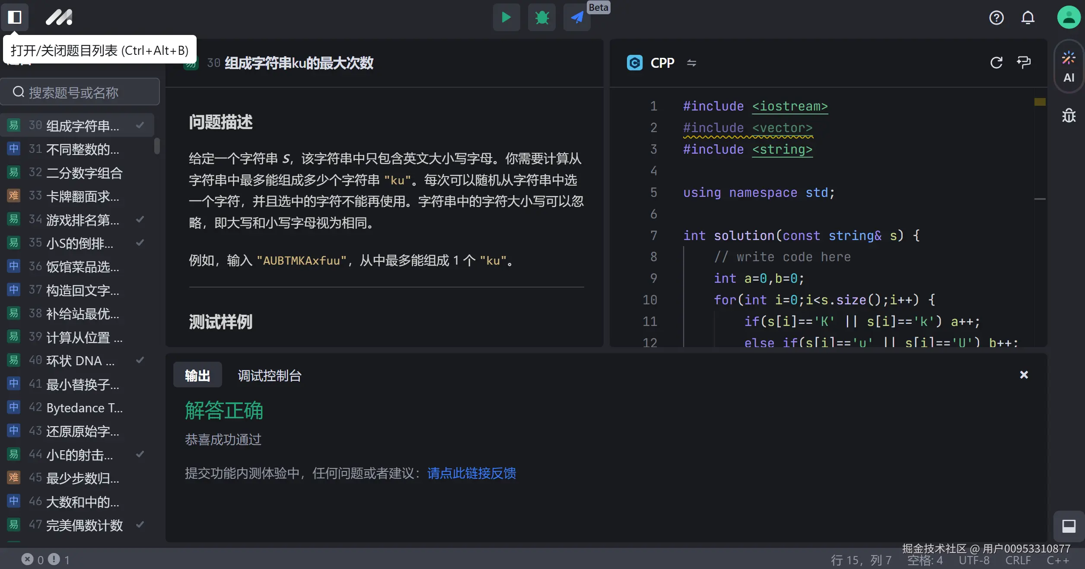Open problem 40 环状 DNA
The image size is (1085, 569).
click(x=77, y=361)
